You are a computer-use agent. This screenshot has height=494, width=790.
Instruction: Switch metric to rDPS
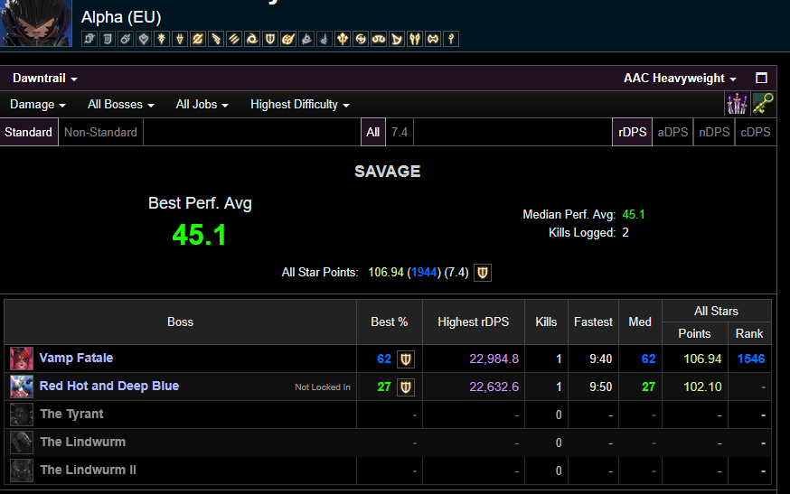pyautogui.click(x=633, y=132)
